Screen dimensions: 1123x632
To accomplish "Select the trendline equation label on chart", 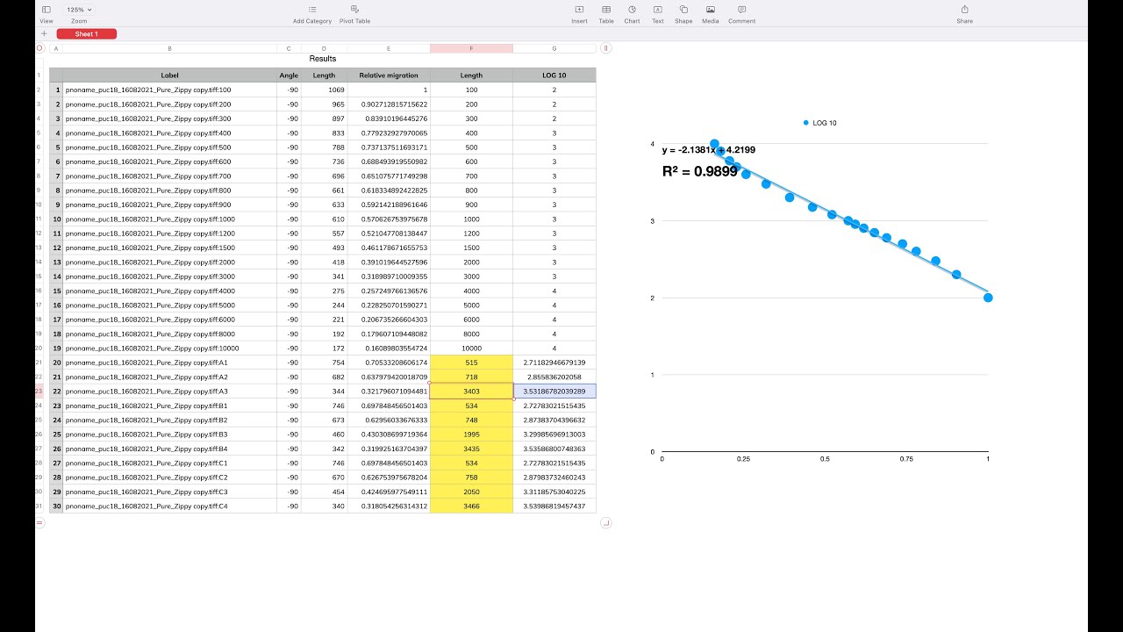I will 709,150.
